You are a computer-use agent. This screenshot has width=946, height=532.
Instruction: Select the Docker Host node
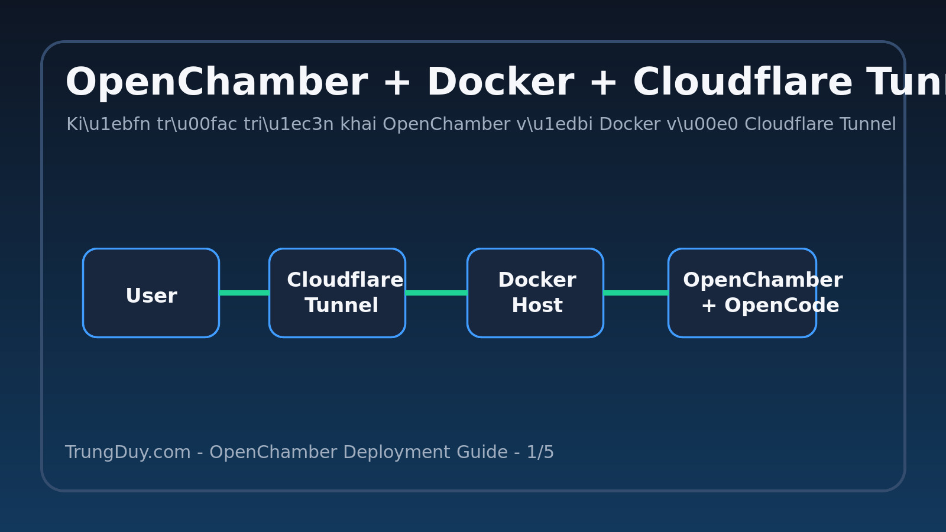pyautogui.click(x=535, y=293)
